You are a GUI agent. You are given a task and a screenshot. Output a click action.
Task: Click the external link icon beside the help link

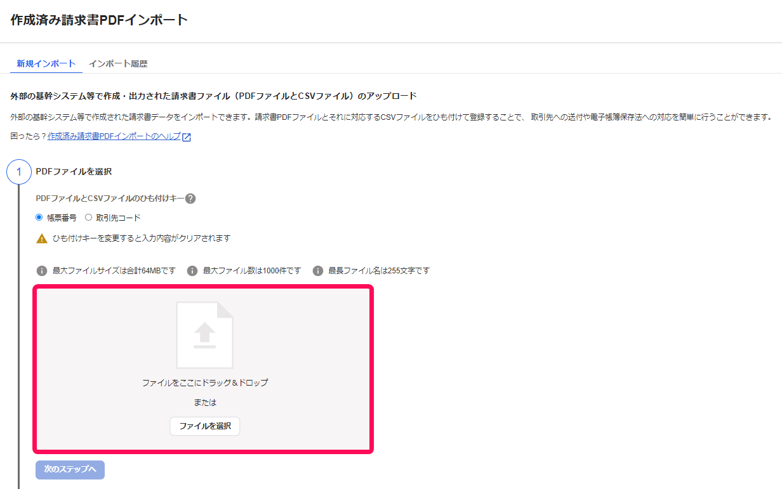[187, 137]
